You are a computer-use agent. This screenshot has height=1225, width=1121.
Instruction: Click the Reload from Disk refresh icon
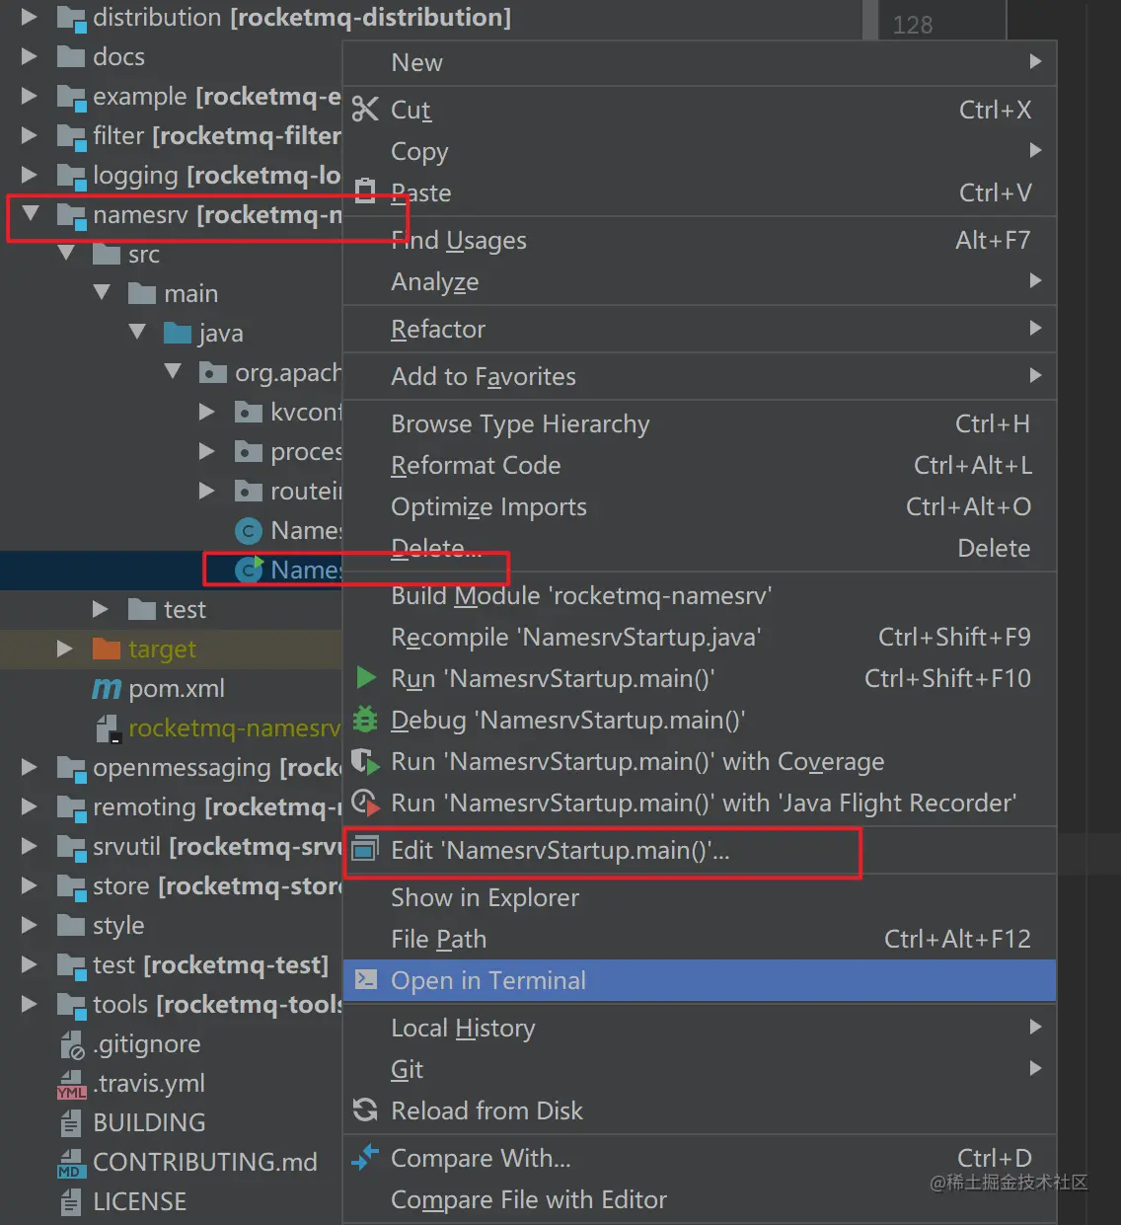365,1110
